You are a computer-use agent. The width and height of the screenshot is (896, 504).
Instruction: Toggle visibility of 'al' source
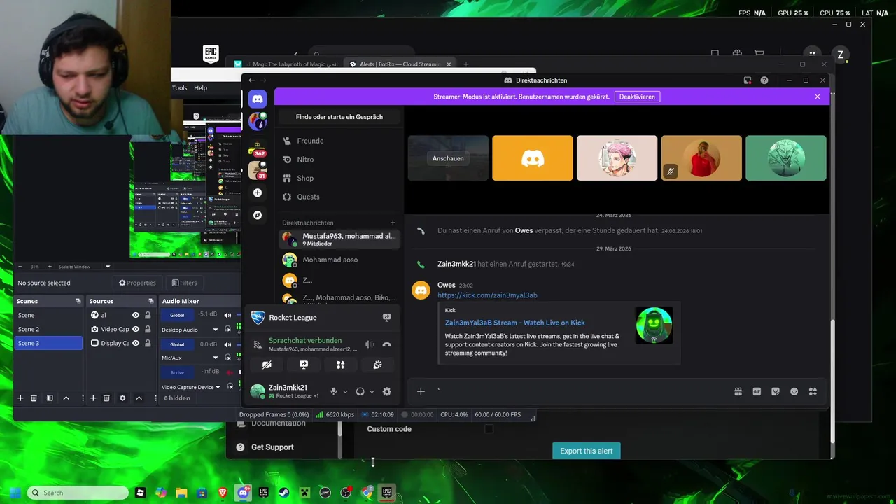pyautogui.click(x=136, y=315)
